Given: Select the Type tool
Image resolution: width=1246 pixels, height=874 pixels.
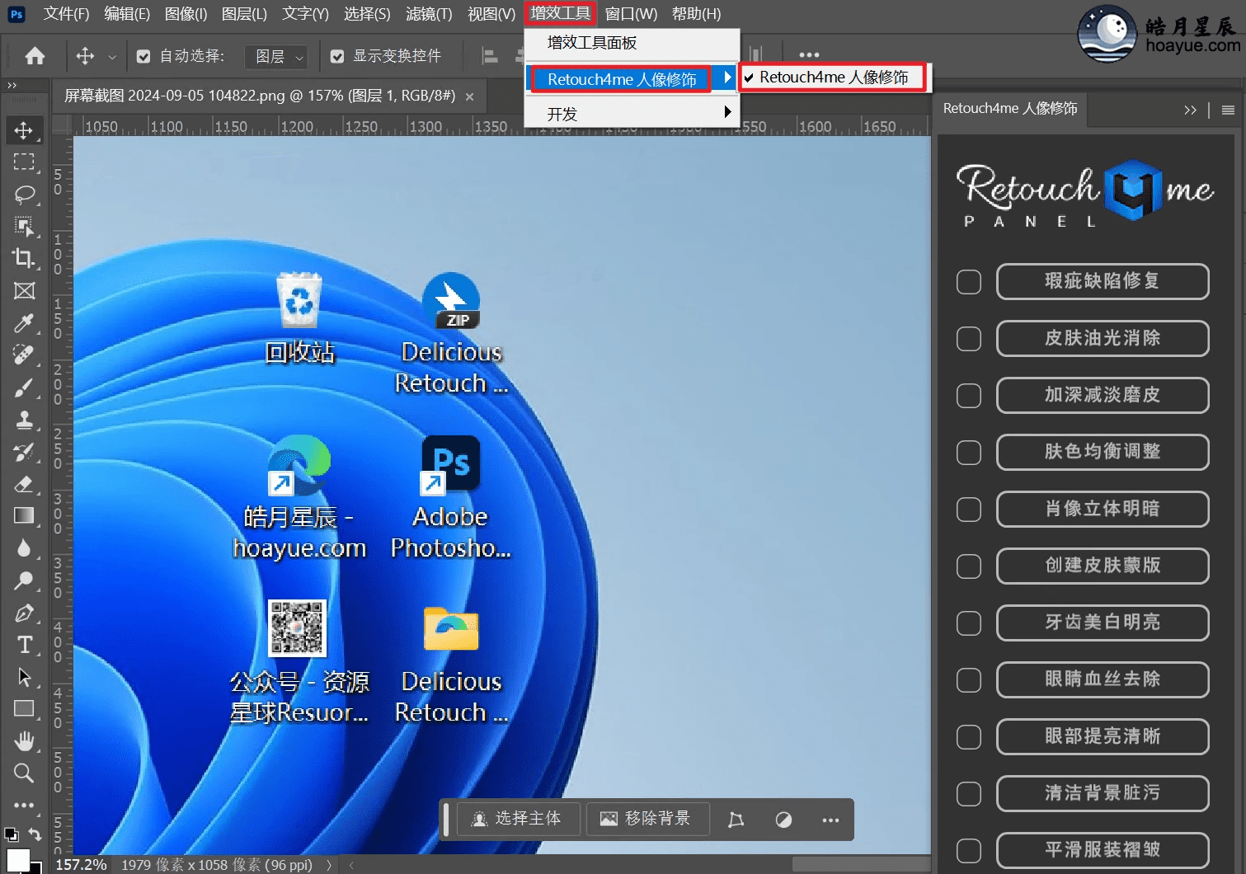Looking at the screenshot, I should (x=24, y=645).
